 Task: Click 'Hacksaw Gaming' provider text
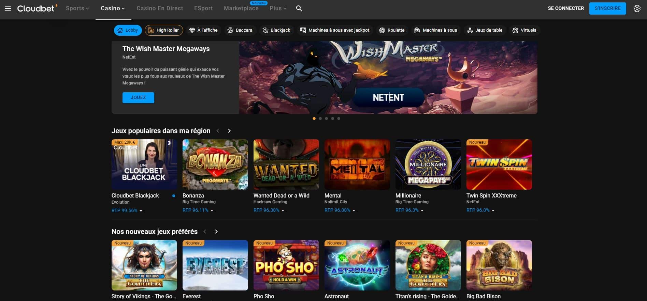pos(270,202)
